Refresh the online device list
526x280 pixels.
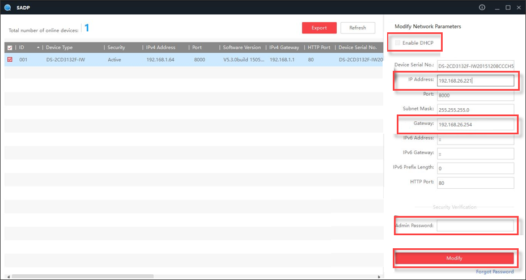(x=358, y=28)
